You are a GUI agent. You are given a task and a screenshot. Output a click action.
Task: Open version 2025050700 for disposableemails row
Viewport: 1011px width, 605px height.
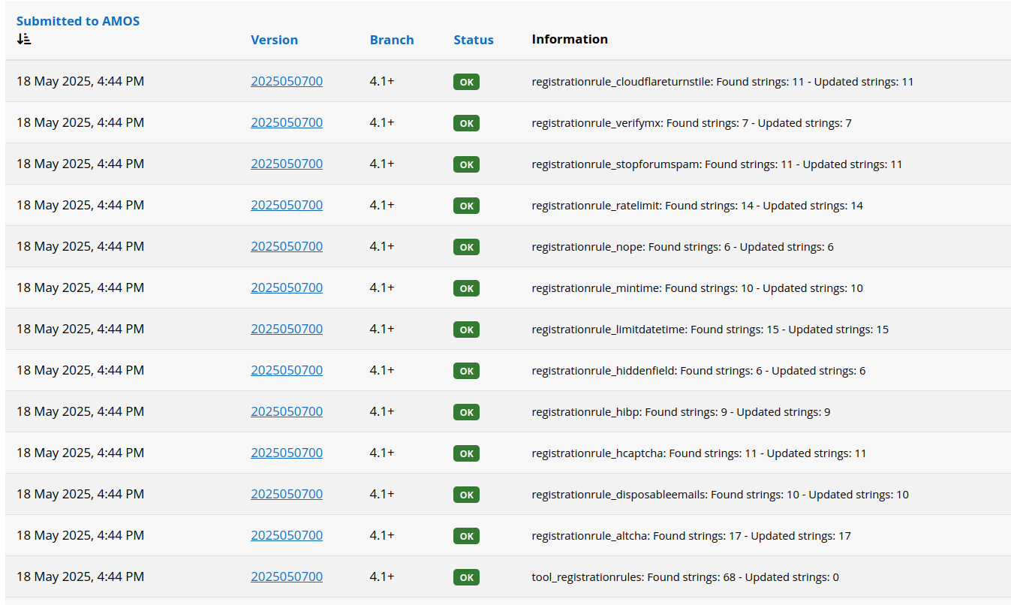287,494
